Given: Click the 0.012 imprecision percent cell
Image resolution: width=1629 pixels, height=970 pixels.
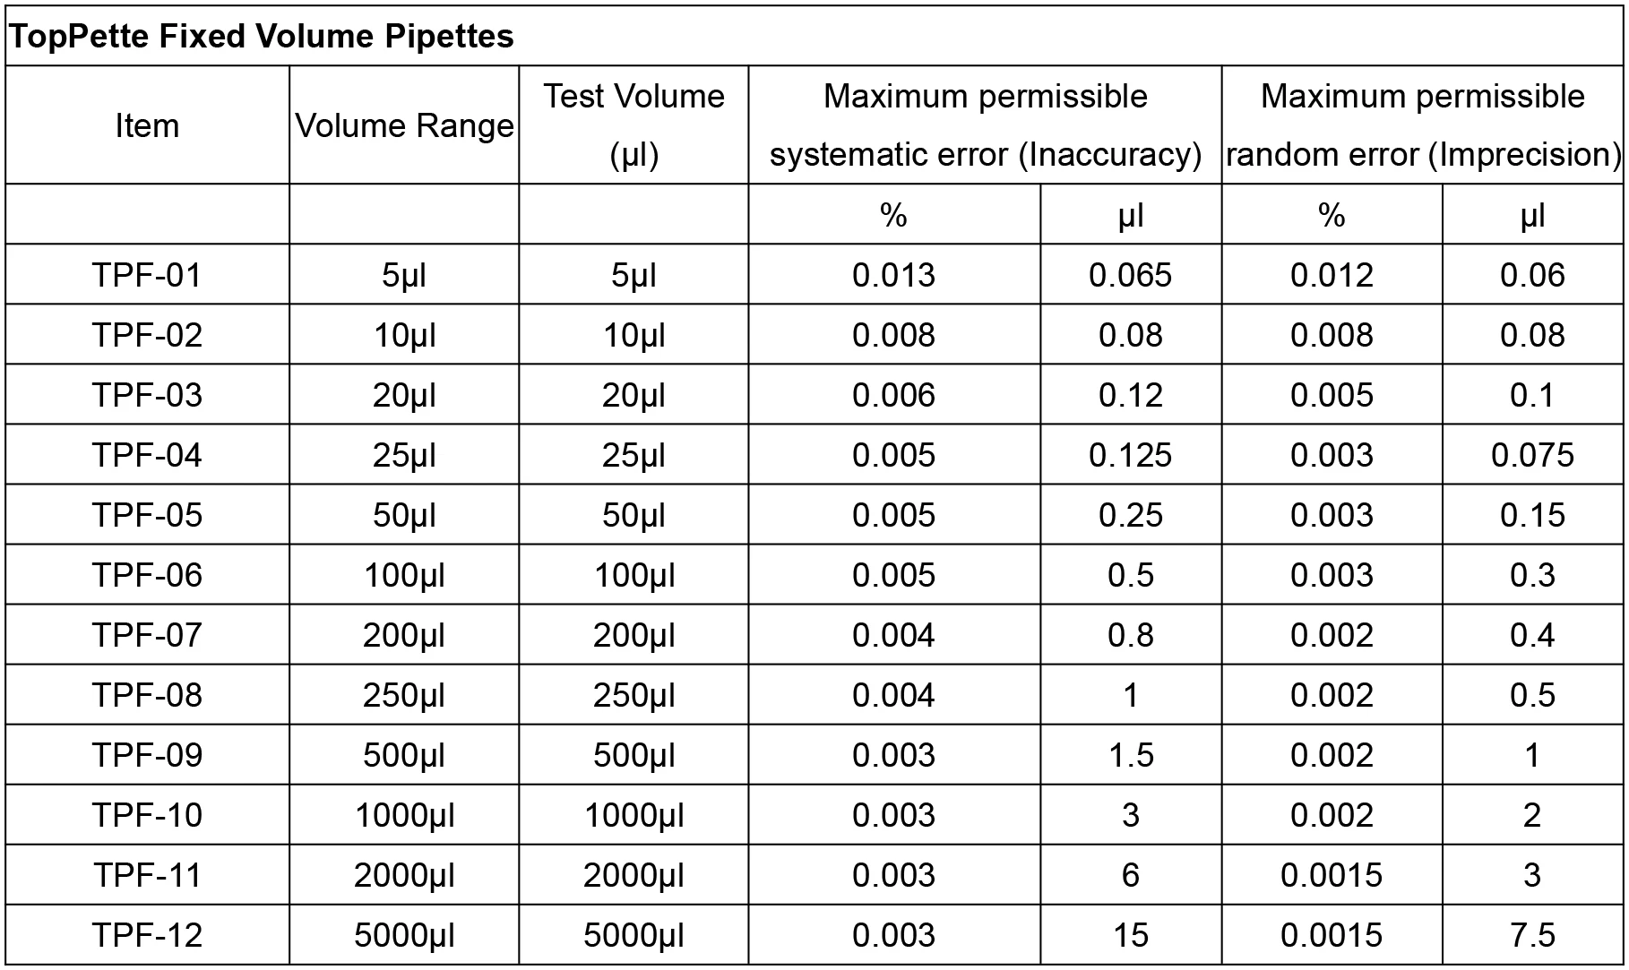Looking at the screenshot, I should coord(1332,275).
